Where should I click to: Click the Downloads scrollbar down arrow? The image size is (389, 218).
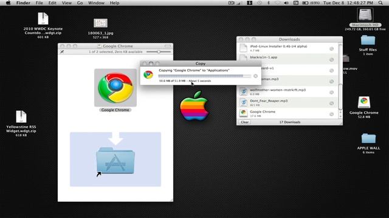click(340, 117)
